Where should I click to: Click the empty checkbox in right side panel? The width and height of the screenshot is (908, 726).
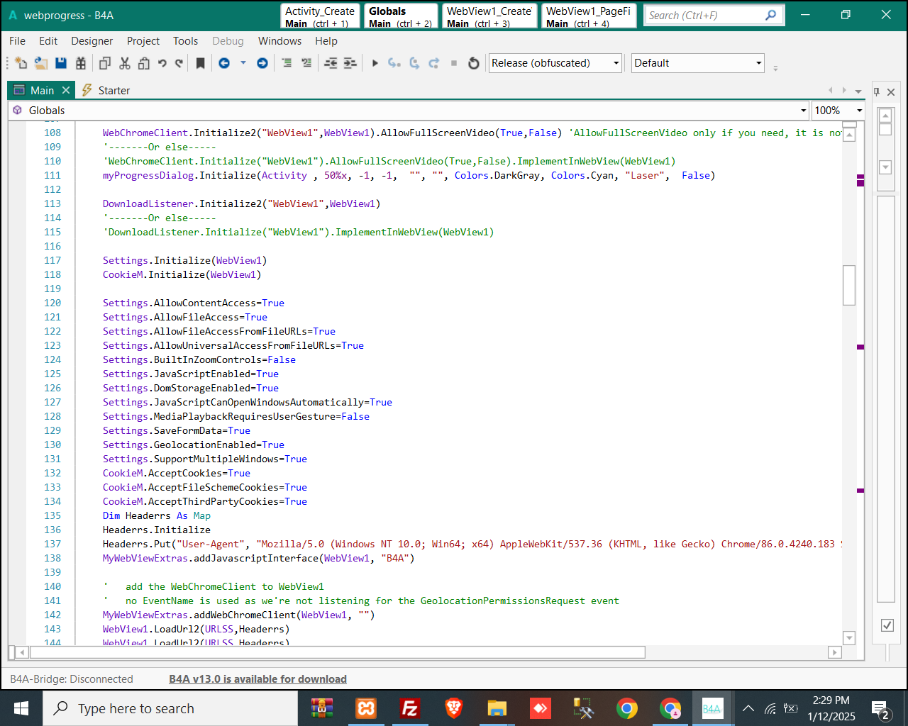885,130
